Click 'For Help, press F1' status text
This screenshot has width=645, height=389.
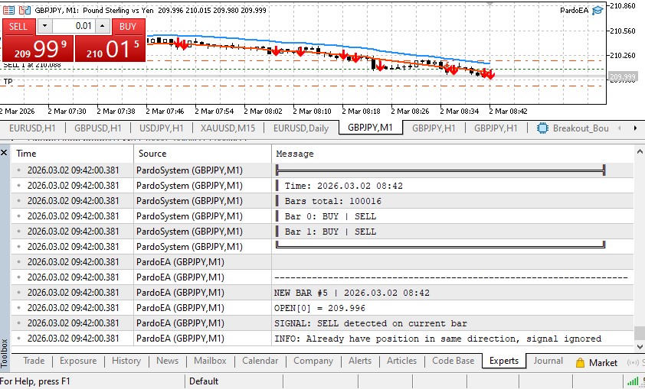click(x=35, y=381)
